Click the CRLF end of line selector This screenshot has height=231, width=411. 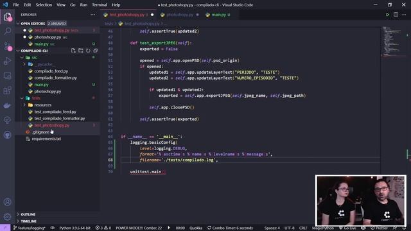(303, 228)
